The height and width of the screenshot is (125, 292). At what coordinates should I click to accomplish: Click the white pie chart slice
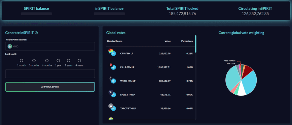(242, 90)
